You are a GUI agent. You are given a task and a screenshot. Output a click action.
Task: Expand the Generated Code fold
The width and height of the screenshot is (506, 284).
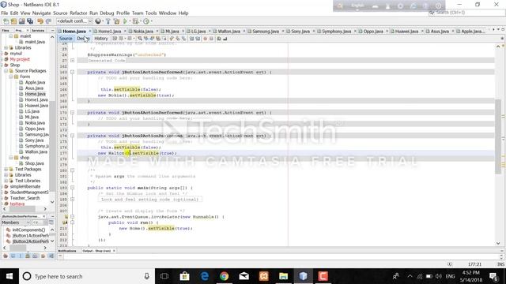72,61
